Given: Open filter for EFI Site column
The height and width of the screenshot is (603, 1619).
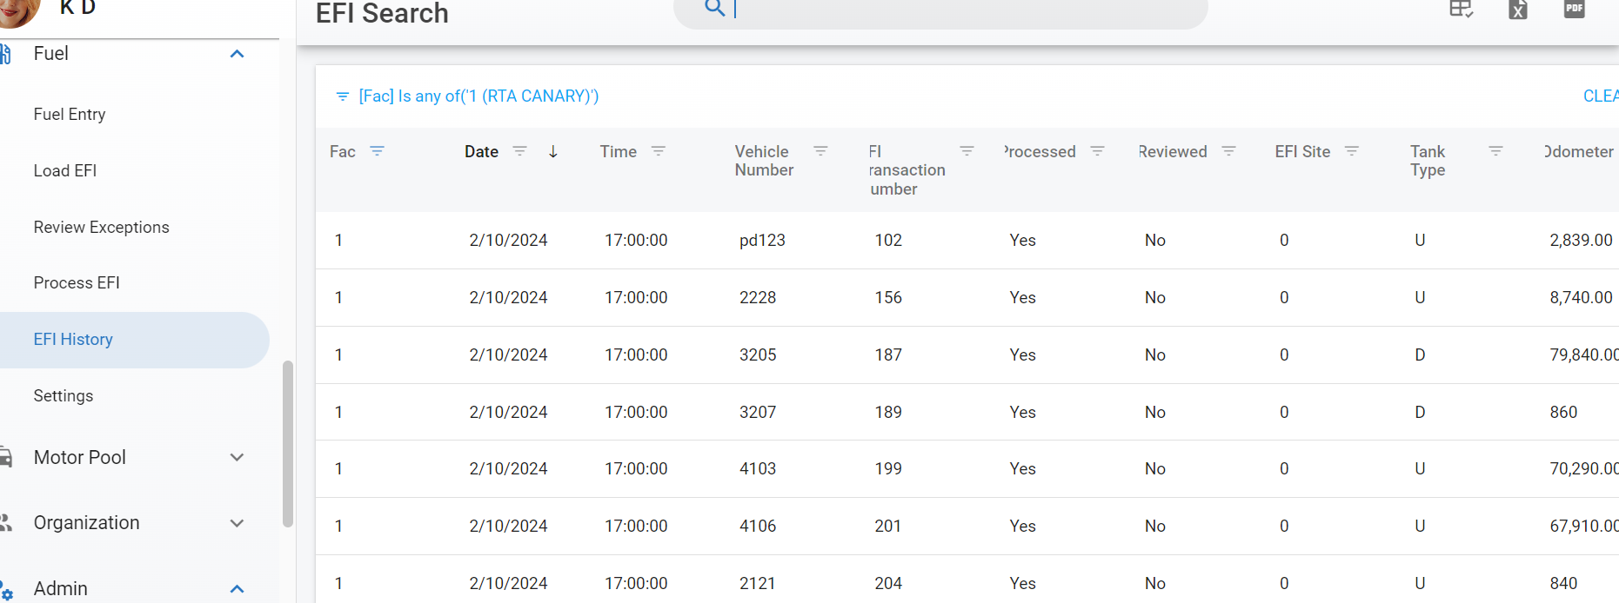Looking at the screenshot, I should coord(1351,151).
